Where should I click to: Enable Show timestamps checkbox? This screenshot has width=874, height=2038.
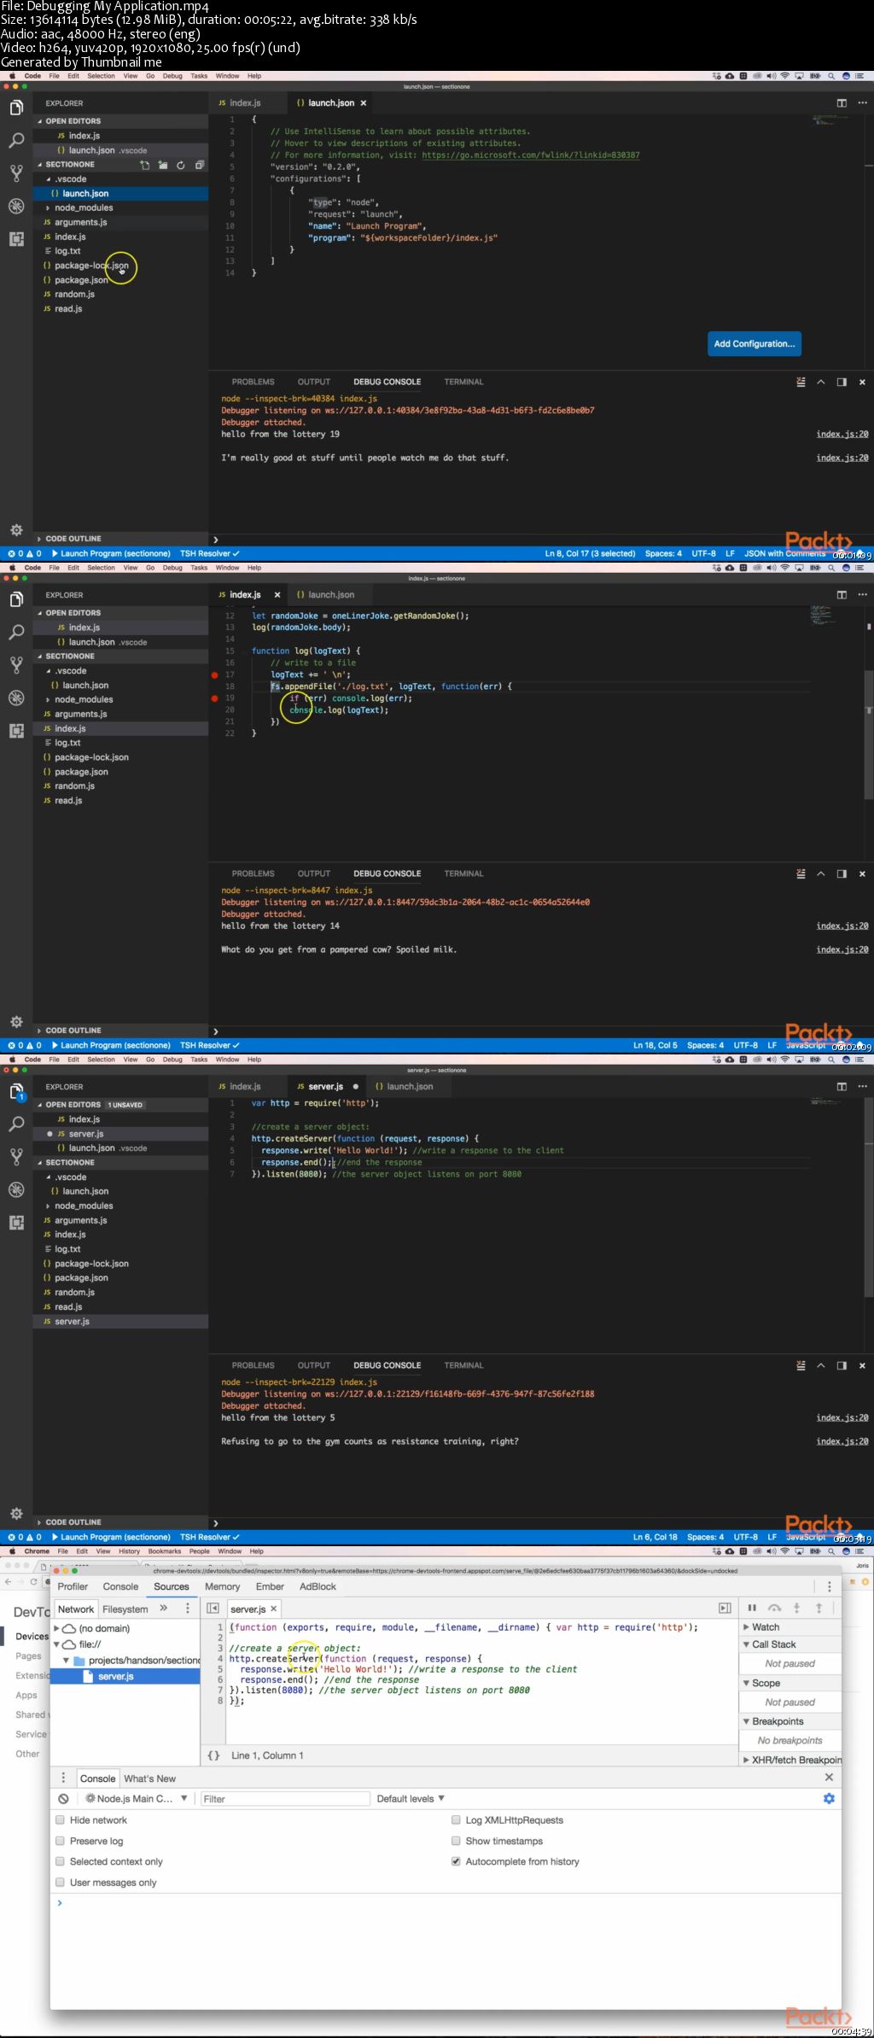[x=456, y=1841]
